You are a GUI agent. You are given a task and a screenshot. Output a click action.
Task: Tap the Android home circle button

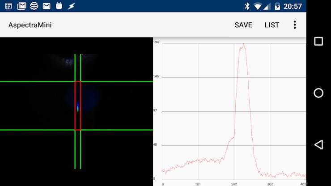tap(318, 93)
